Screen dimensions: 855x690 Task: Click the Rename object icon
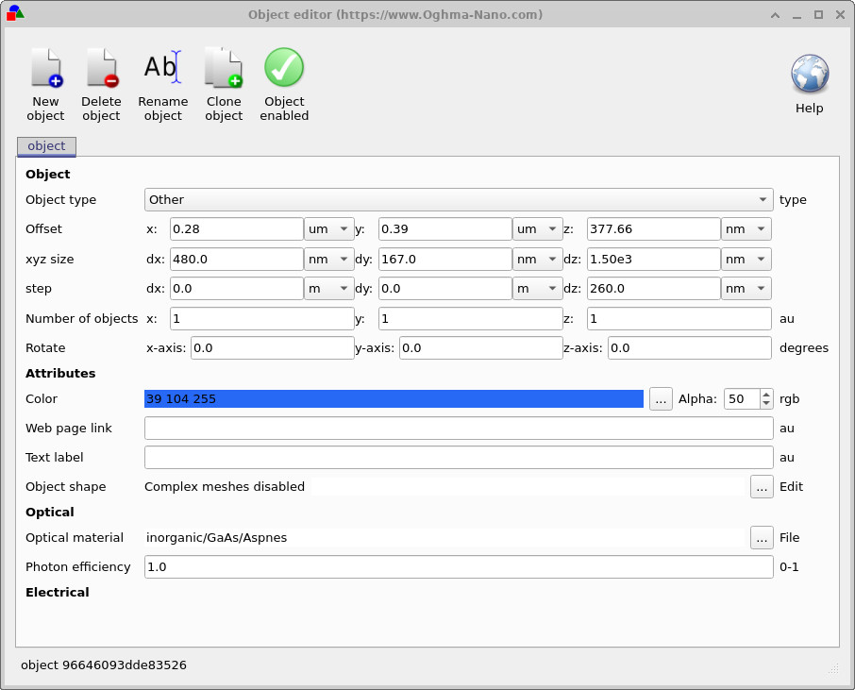click(x=162, y=69)
